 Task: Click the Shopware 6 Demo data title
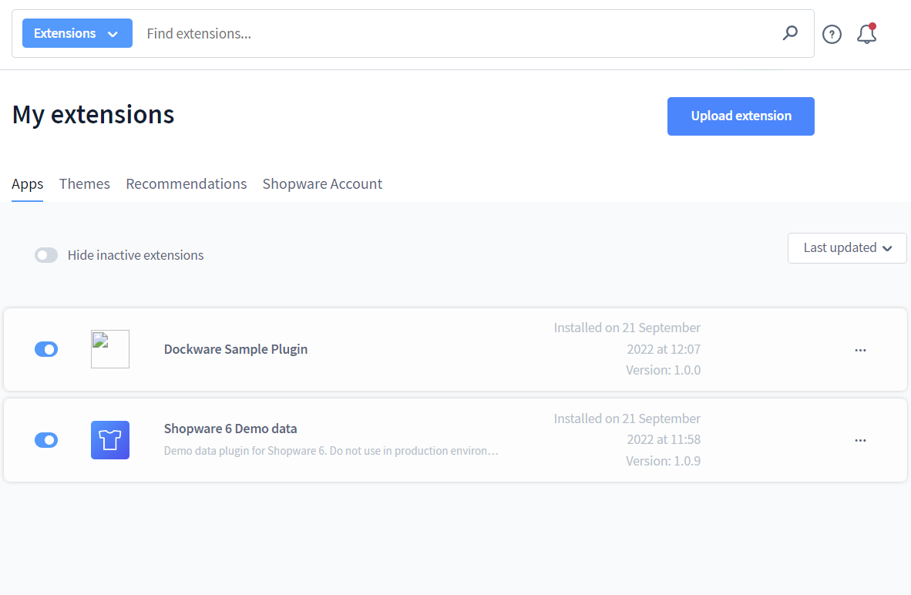coord(230,429)
